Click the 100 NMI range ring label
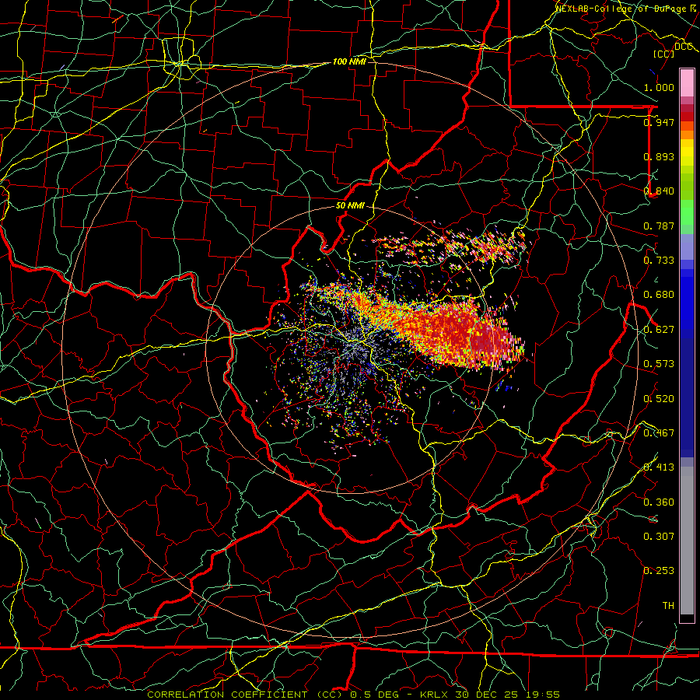Image resolution: width=700 pixels, height=700 pixels. [x=349, y=61]
